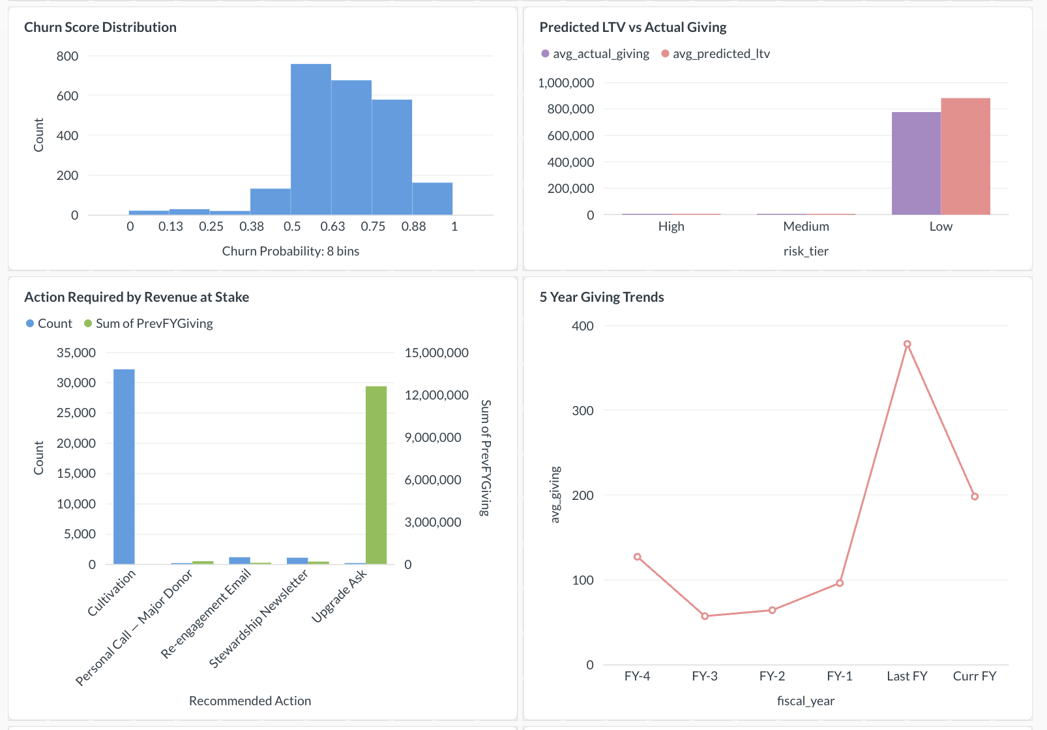Click the green Sum of PrevFYGiving legend dot
The height and width of the screenshot is (730, 1047).
[88, 323]
